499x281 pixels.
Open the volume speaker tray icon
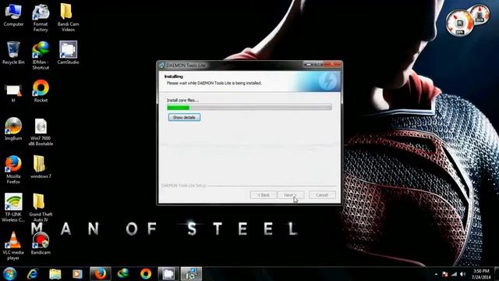(462, 274)
